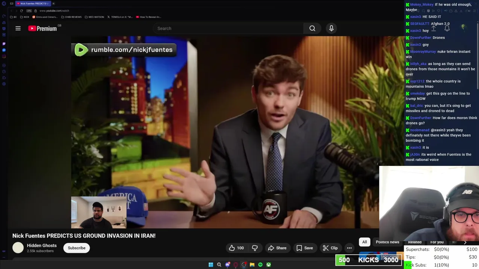Open the three-dot more actions menu

click(349, 248)
